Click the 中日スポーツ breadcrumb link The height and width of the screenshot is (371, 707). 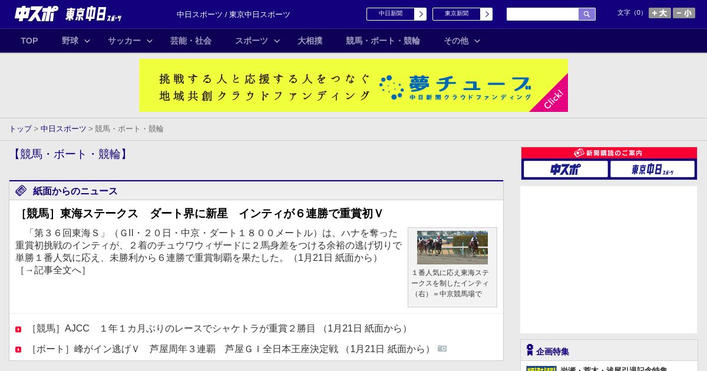(64, 129)
